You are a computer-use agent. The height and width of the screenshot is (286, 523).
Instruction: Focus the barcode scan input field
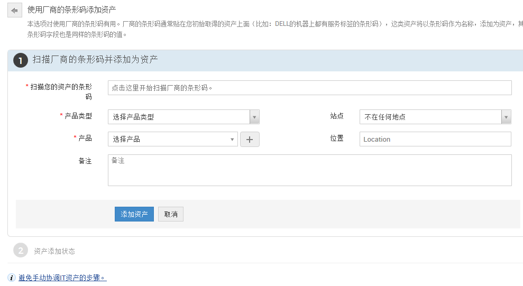click(309, 88)
